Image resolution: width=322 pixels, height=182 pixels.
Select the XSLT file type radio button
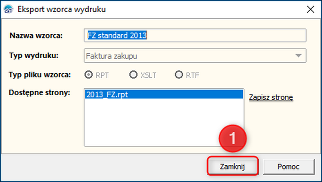(133, 75)
